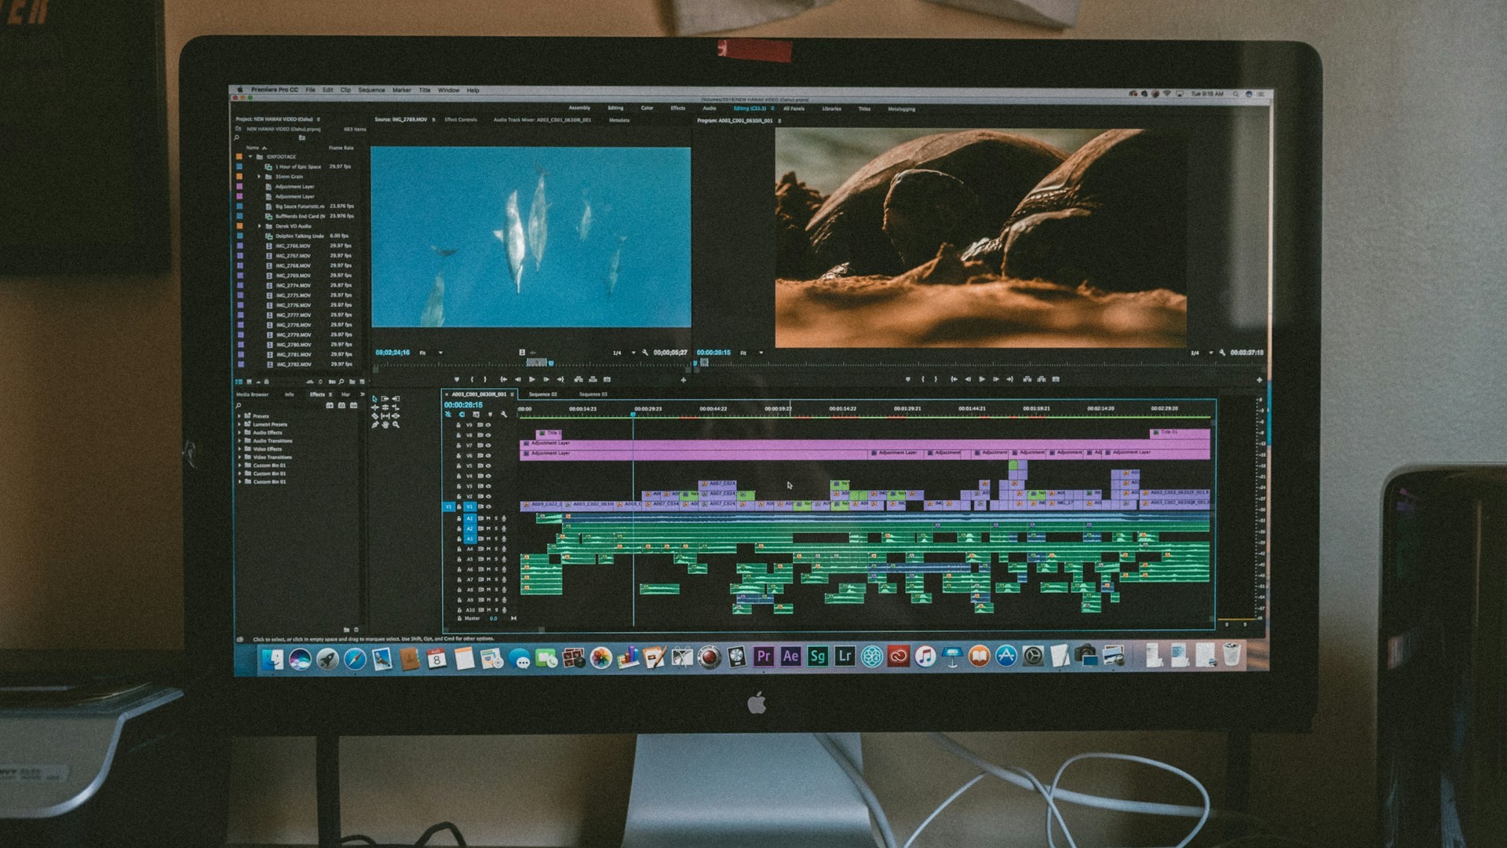Hide track V7 using its eye icon
This screenshot has height=848, width=1507.
click(x=488, y=445)
